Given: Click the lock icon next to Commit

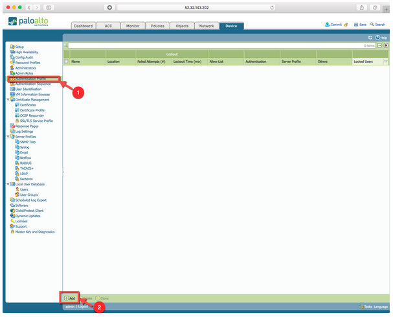Looking at the screenshot, I should tap(346, 24).
